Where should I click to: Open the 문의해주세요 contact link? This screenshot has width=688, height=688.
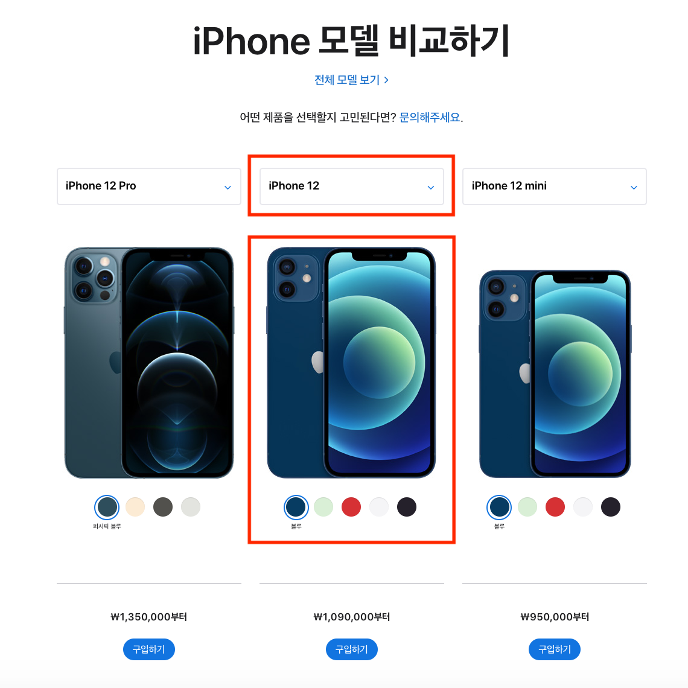pos(430,118)
